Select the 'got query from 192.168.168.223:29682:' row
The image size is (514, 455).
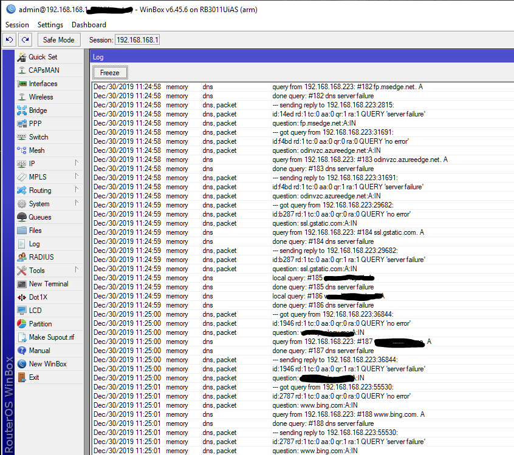click(x=303, y=205)
